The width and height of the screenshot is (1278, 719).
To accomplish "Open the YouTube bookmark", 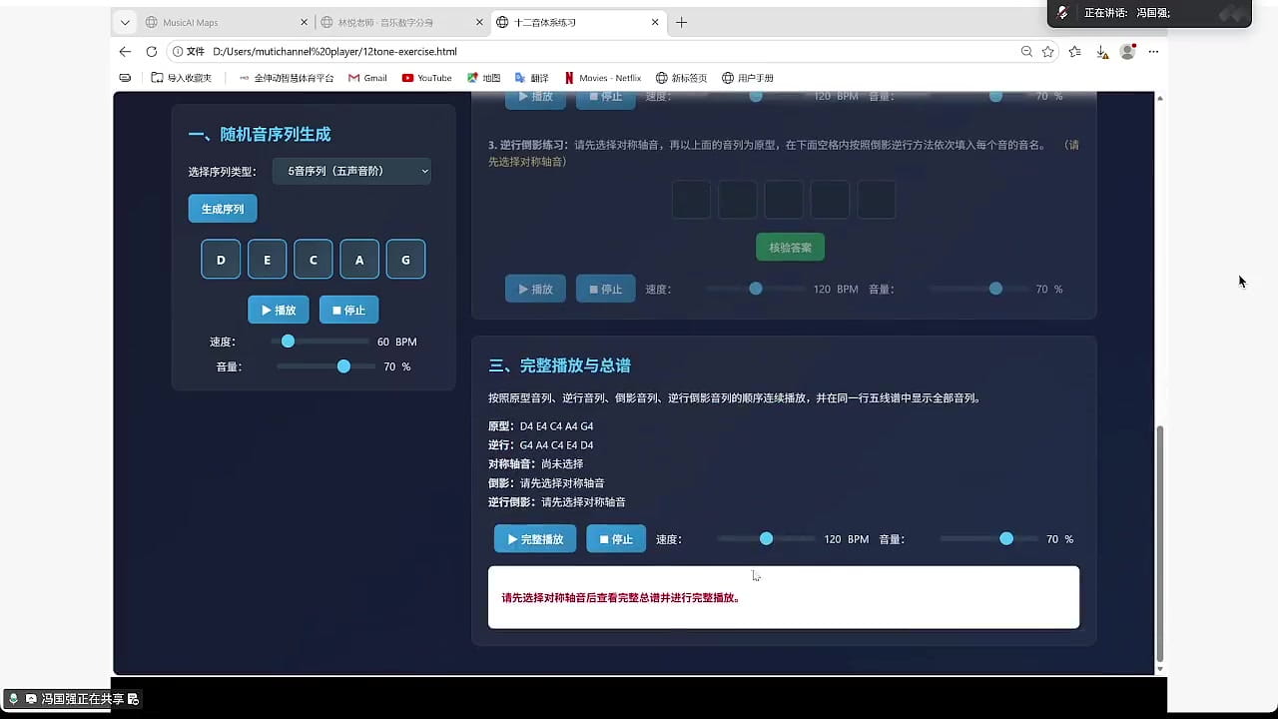I will (x=426, y=78).
